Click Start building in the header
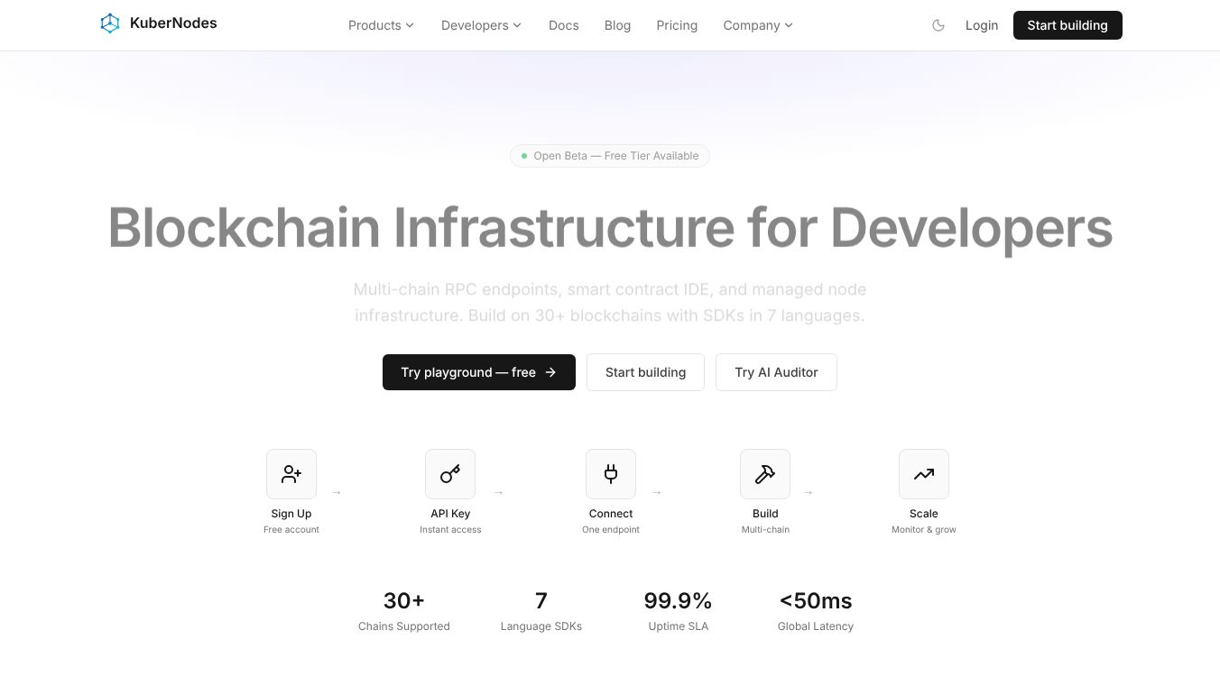1220x685 pixels. tap(1067, 25)
